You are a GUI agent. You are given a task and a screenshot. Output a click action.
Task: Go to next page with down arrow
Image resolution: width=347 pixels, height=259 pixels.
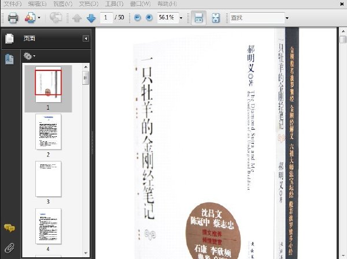point(91,18)
